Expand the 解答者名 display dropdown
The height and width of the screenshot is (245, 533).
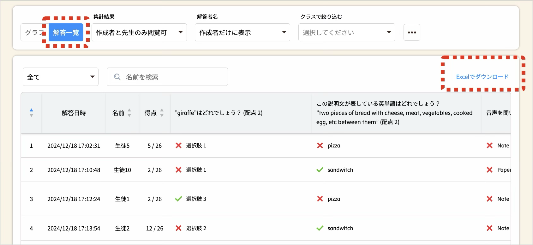pos(242,33)
